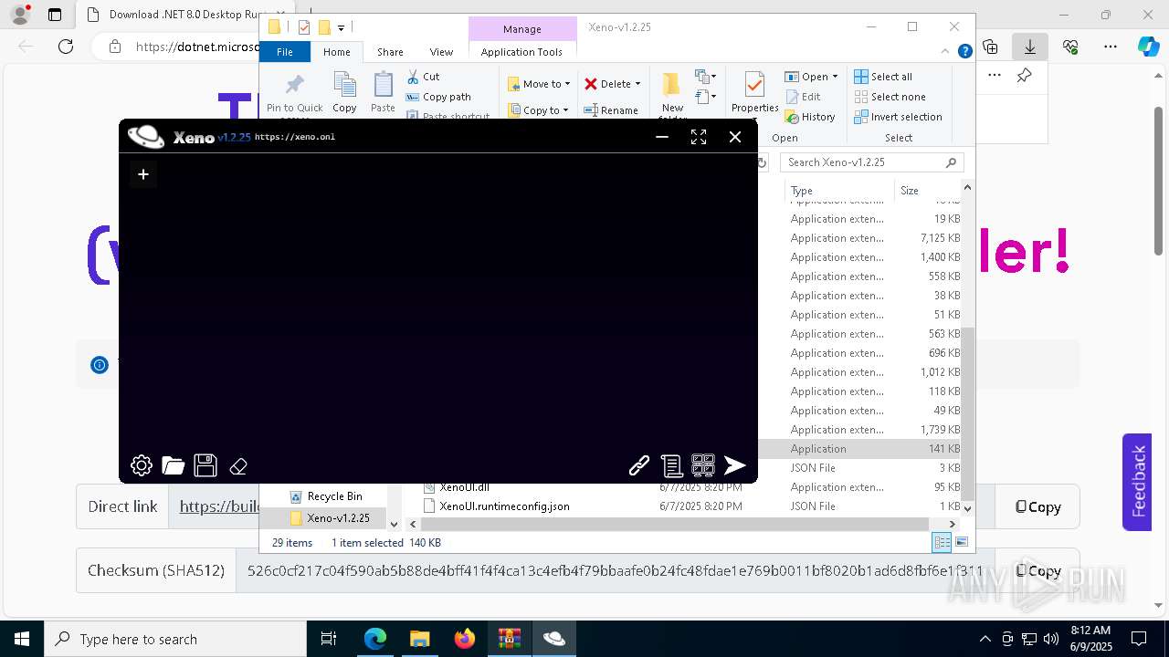Expand Open dropdown in ribbon
Image resolution: width=1169 pixels, height=657 pixels.
834,77
